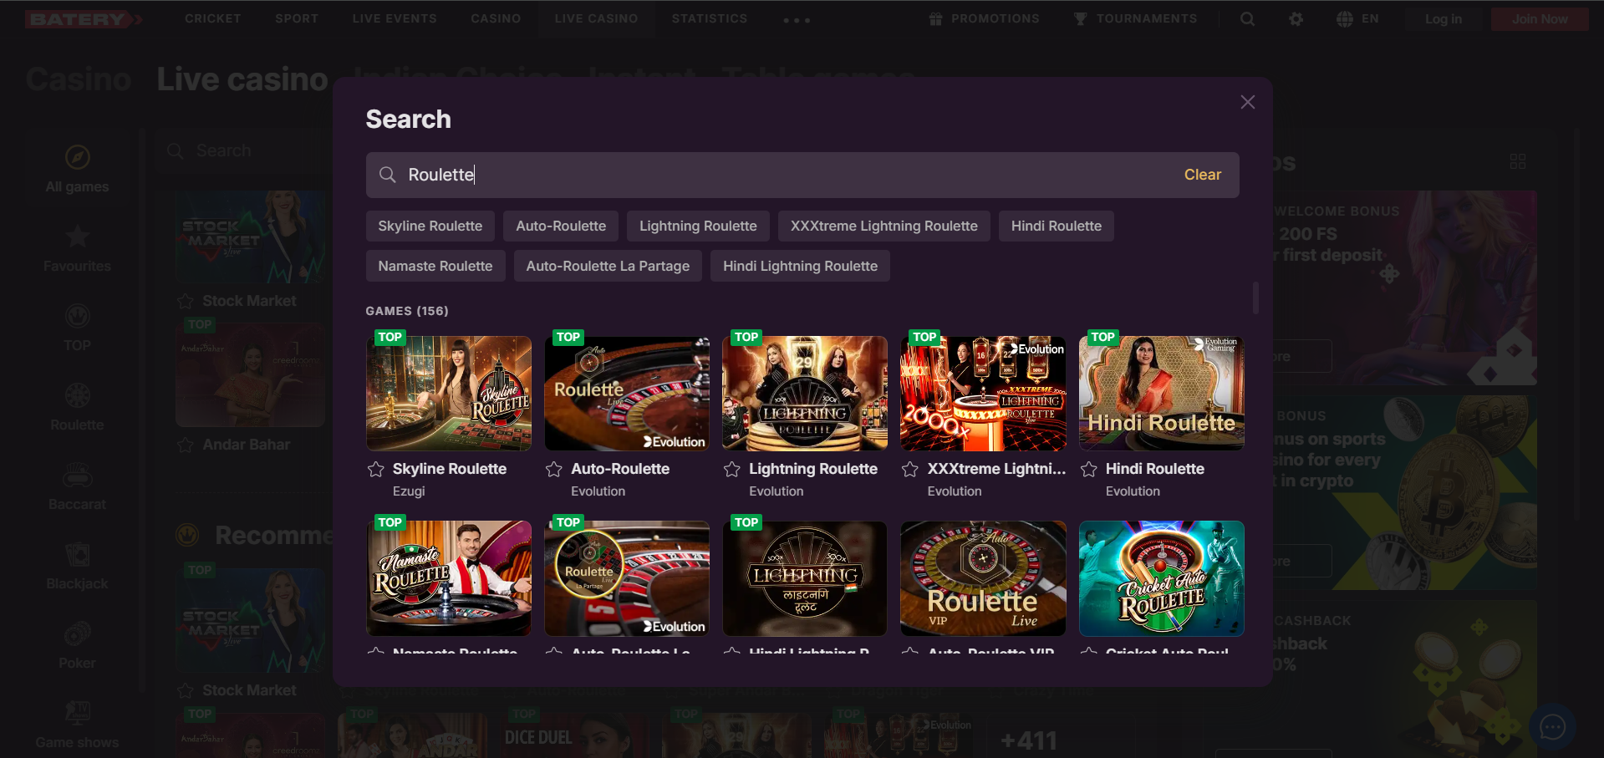This screenshot has height=758, width=1604.
Task: Expand the three-dots more menu
Action: tap(797, 20)
